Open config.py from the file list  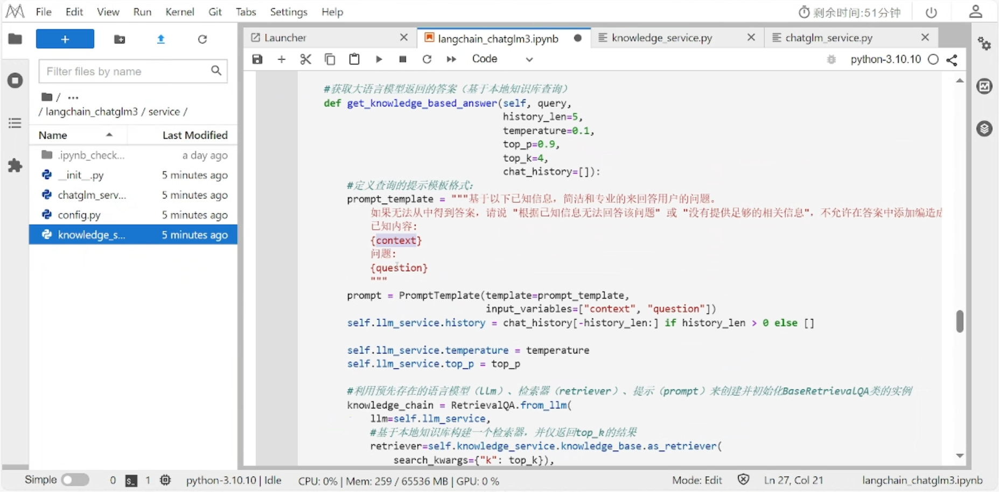point(79,215)
